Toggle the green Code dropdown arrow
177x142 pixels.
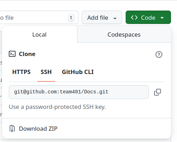click(x=162, y=18)
